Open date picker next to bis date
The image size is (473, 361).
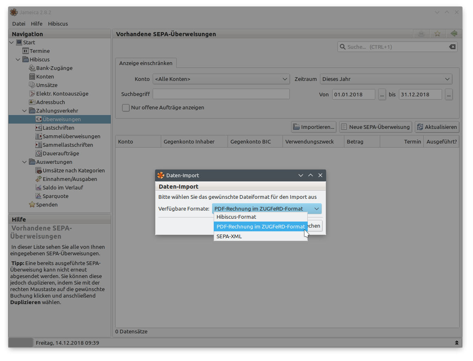(449, 94)
